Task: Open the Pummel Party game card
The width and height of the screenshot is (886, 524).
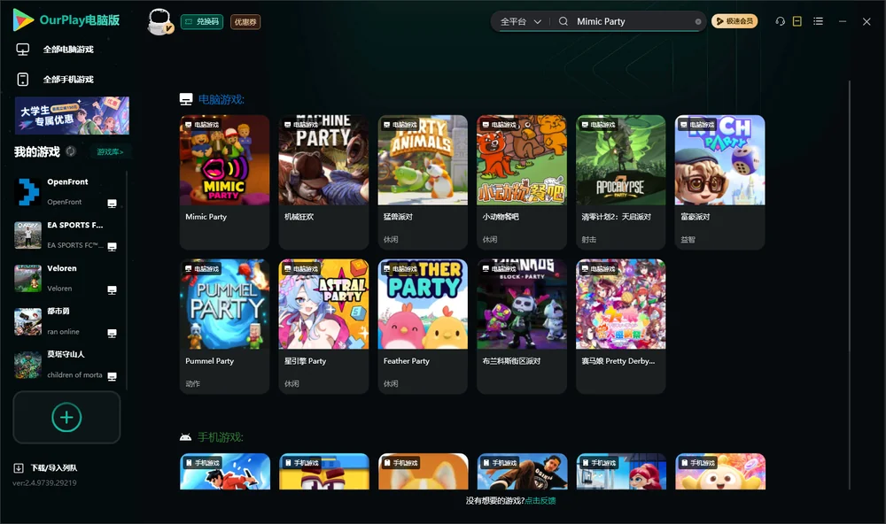Action: point(224,327)
